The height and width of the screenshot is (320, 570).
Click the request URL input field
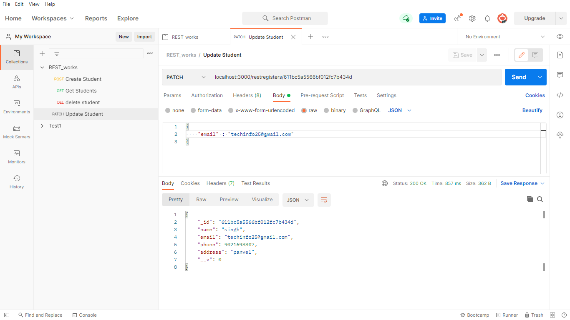356,77
